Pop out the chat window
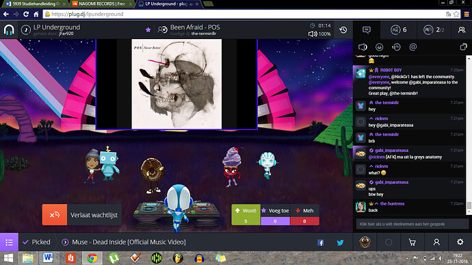The width and height of the screenshot is (472, 265). [463, 47]
